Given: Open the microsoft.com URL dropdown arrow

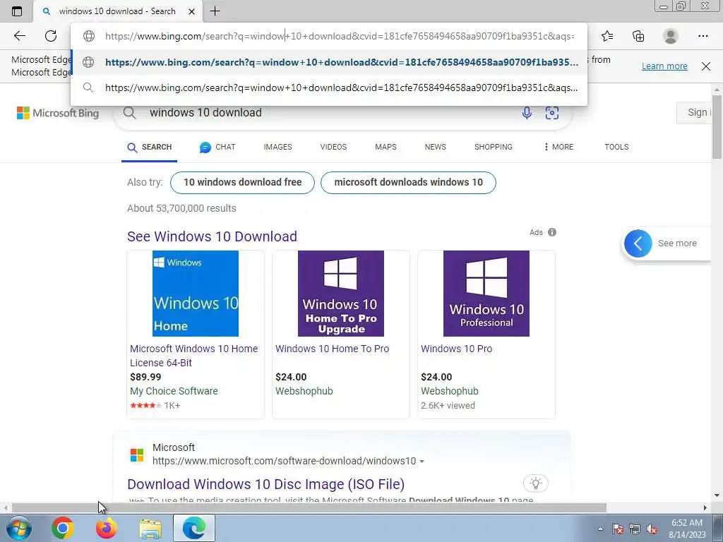Looking at the screenshot, I should (x=422, y=462).
